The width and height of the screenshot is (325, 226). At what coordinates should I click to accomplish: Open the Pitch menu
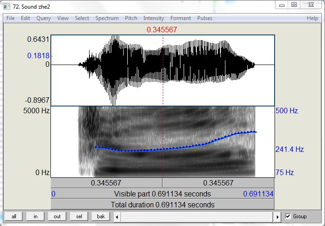coord(131,18)
